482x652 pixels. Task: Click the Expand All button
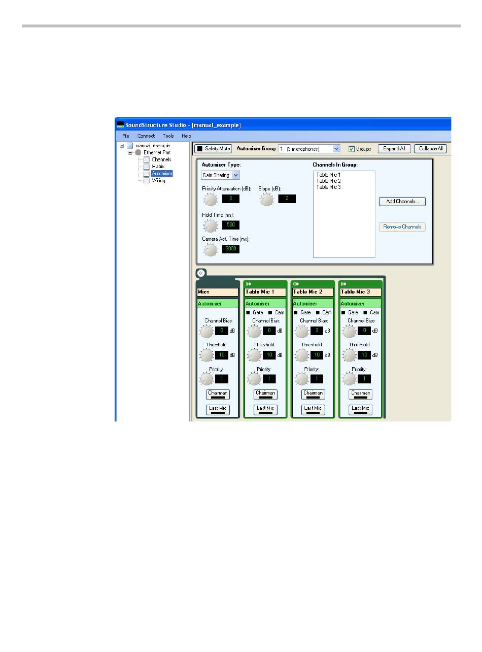[394, 149]
